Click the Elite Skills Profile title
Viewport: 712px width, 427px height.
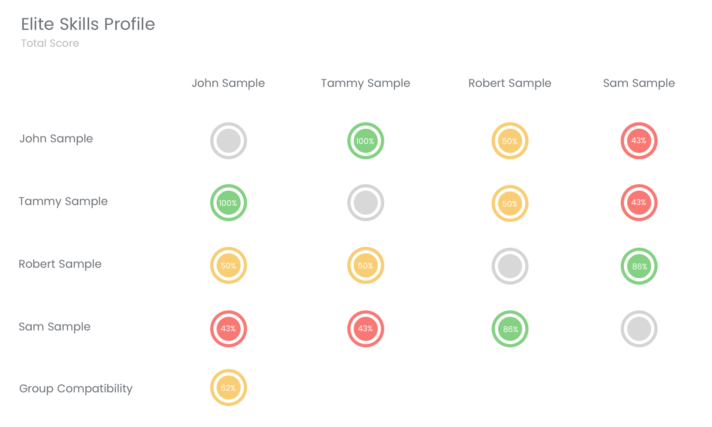coord(88,24)
